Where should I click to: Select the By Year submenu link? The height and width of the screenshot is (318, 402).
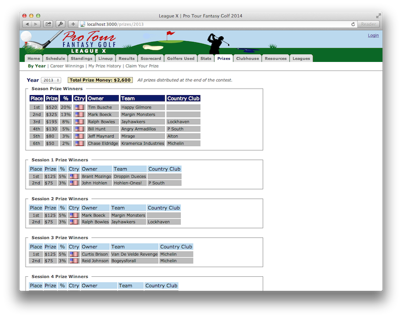(x=37, y=66)
